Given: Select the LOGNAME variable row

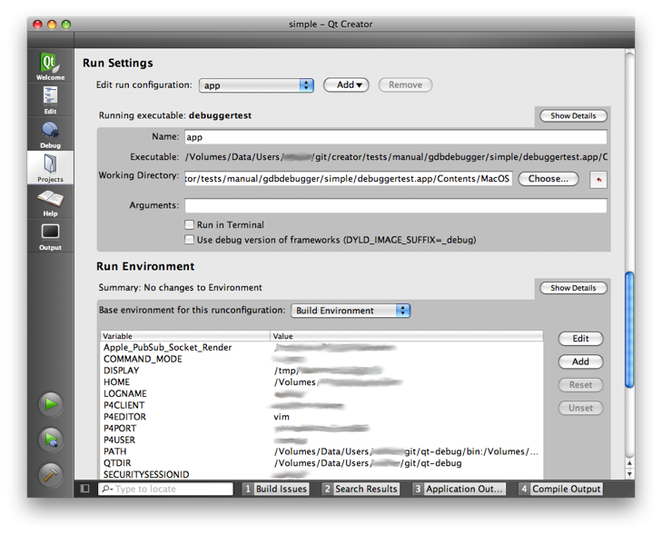Looking at the screenshot, I should (321, 394).
